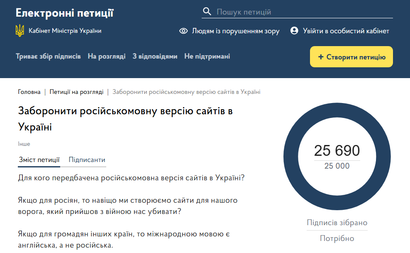The width and height of the screenshot is (410, 253).
Task: Click the plus icon on the create petition button
Action: point(320,57)
